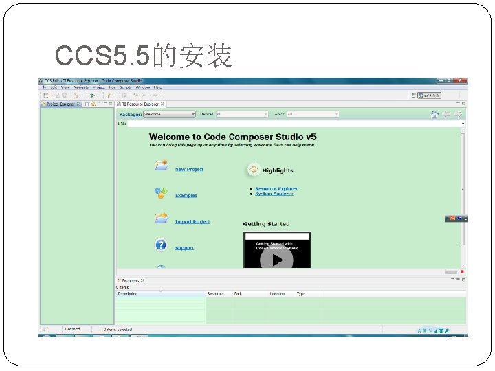Image resolution: width=495 pixels, height=371 pixels.
Task: Switch to the CCS Edit perspective button
Action: (429, 95)
